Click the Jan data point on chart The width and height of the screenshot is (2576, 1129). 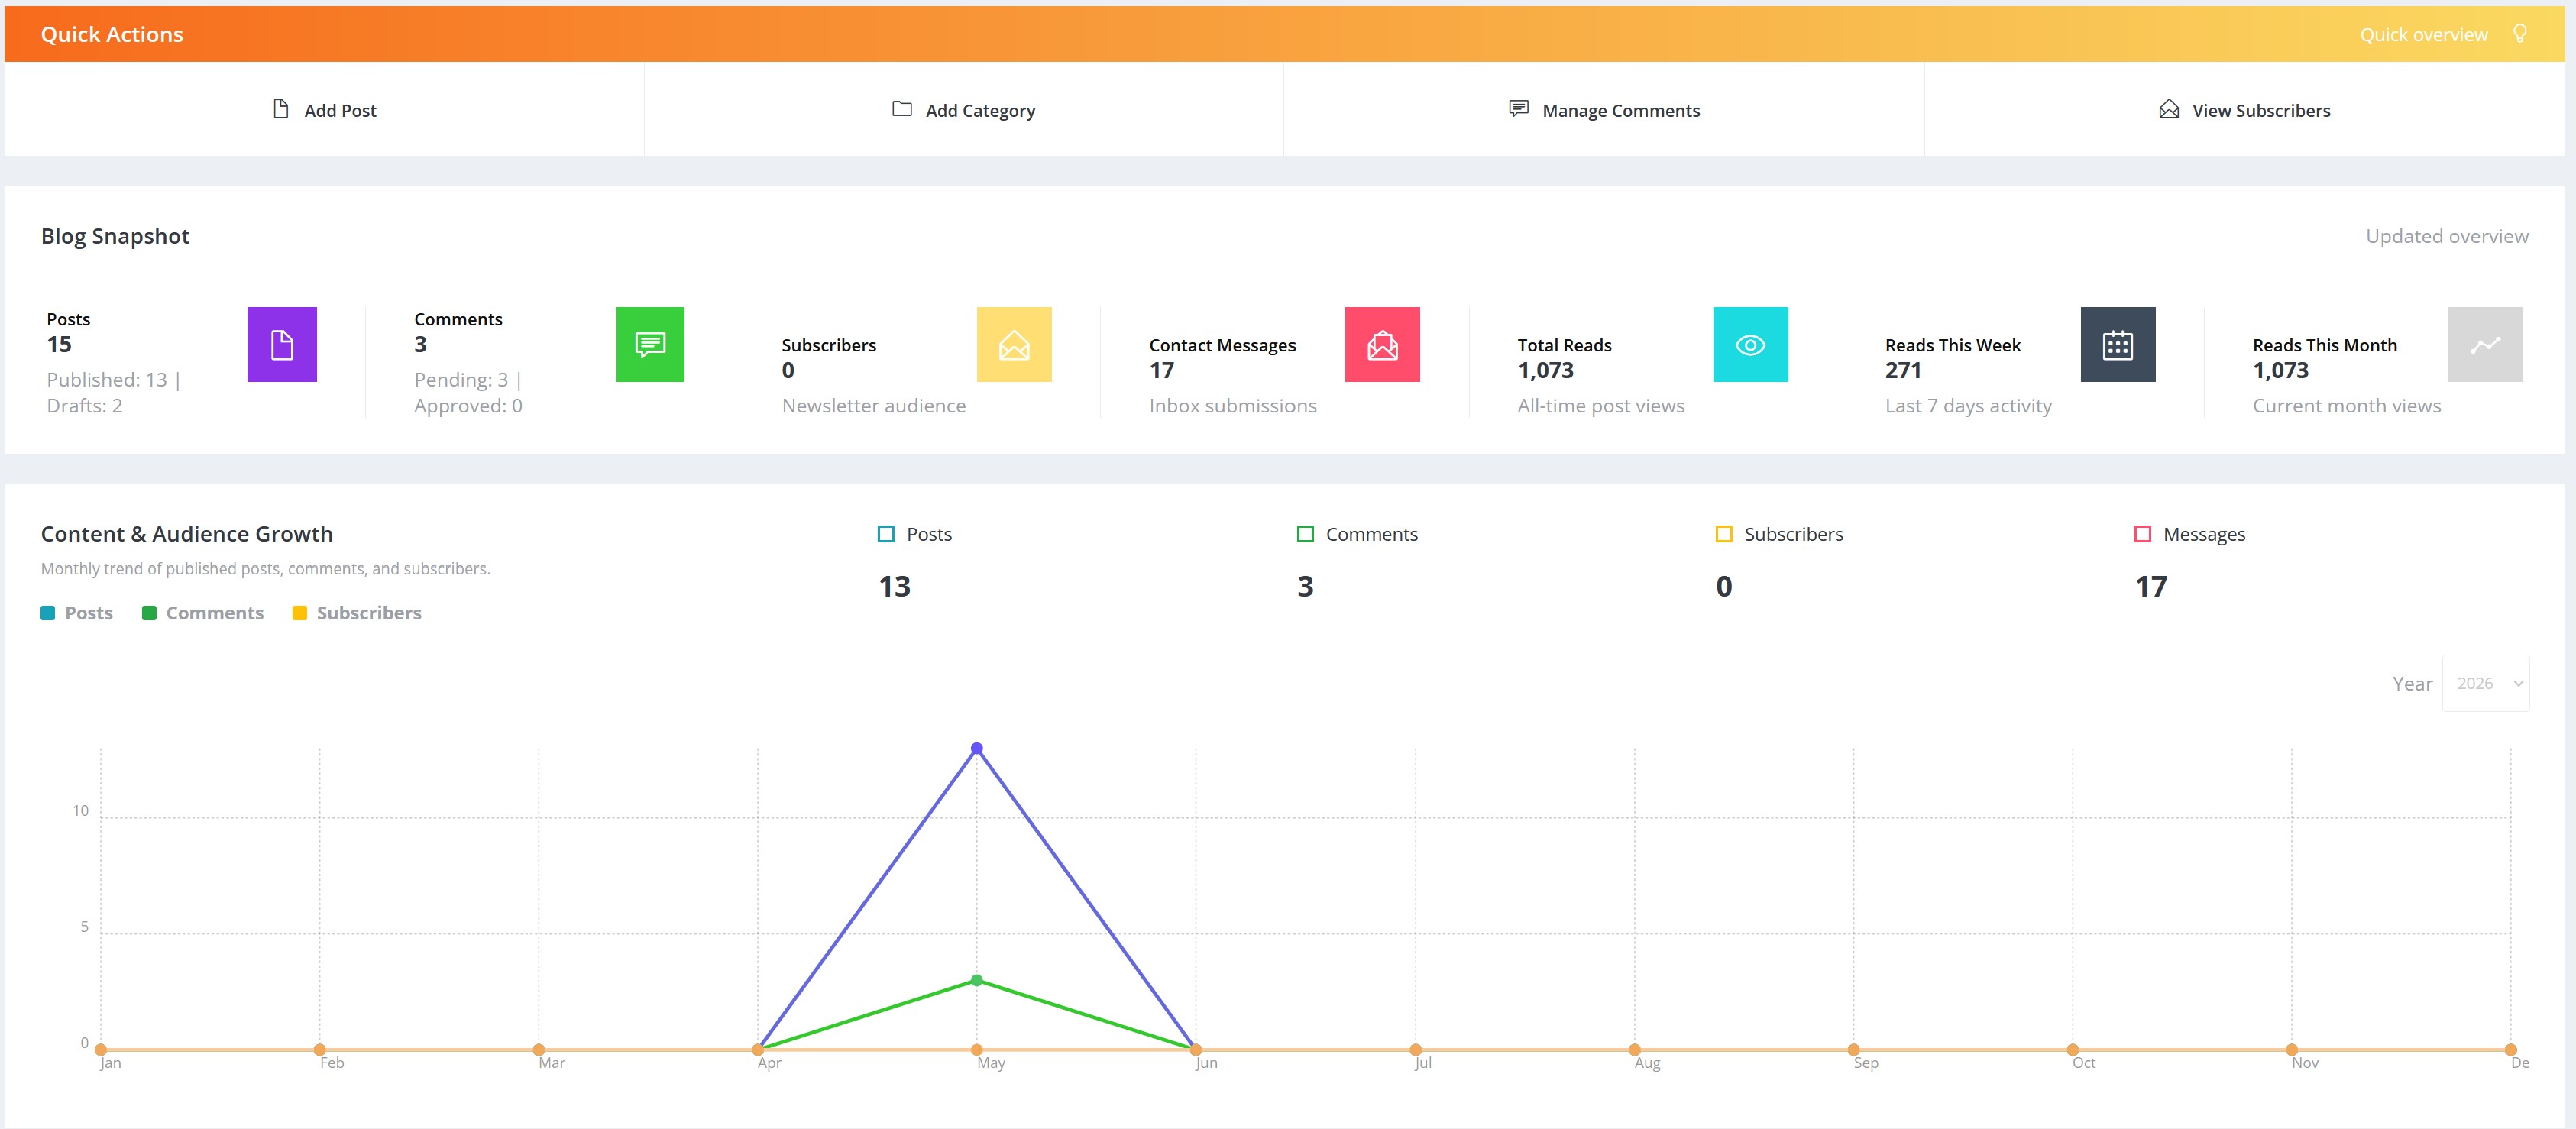(101, 1049)
